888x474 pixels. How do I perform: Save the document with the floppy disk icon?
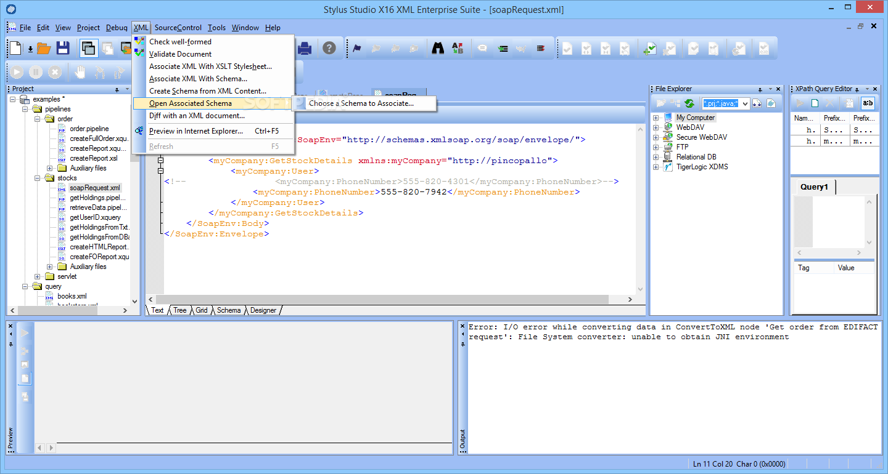click(62, 48)
